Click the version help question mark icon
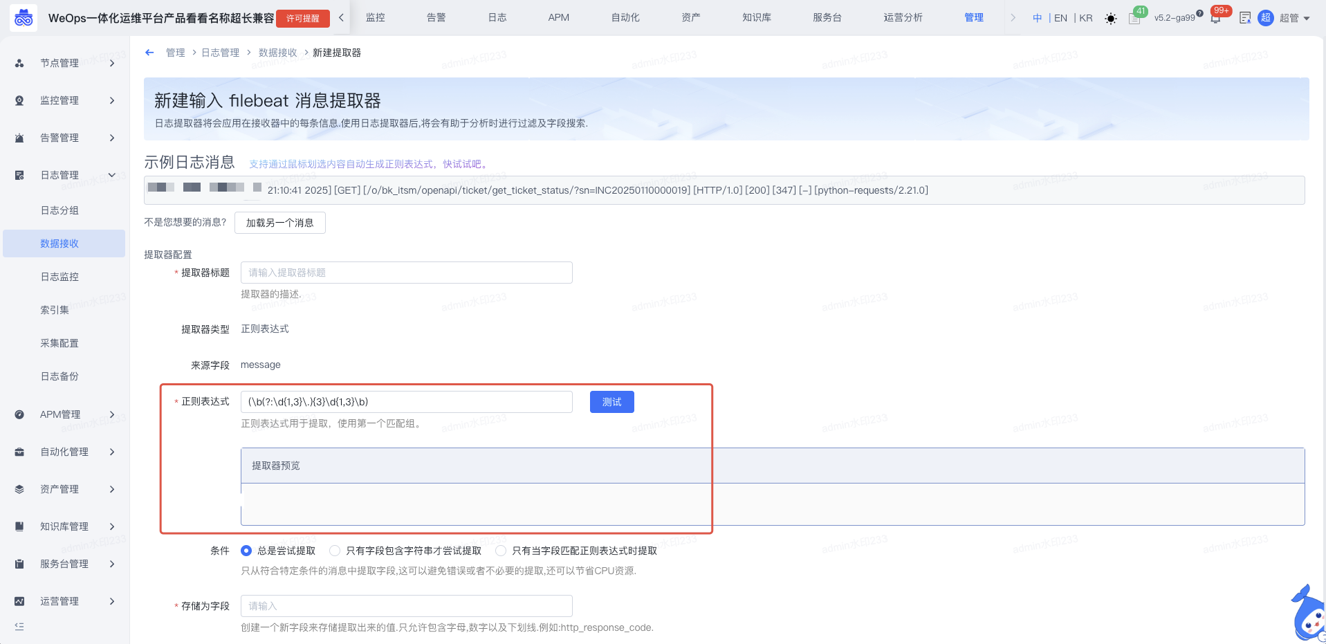The image size is (1326, 644). [1200, 13]
